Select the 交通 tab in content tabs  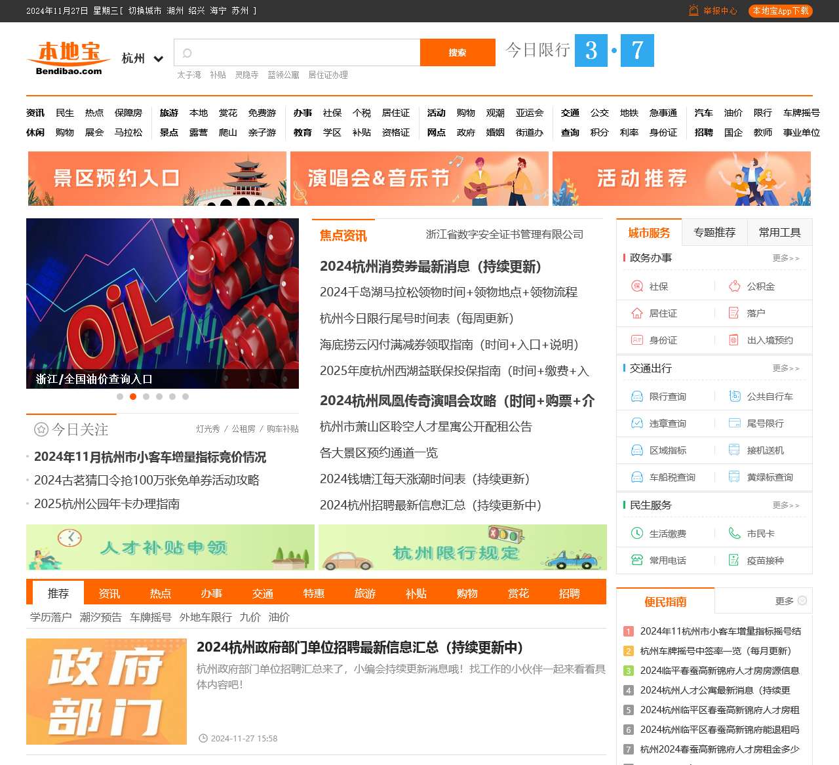(262, 593)
